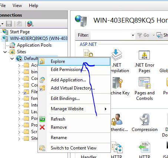The image size is (168, 158).
Task: Choose Switch to Content View
Action: point(74,148)
